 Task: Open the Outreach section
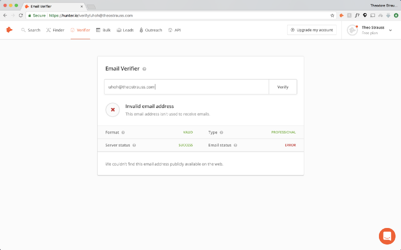(x=150, y=30)
